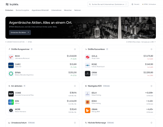
Task: Click the Buenos Aires hero banner image
Action: click(x=80, y=28)
